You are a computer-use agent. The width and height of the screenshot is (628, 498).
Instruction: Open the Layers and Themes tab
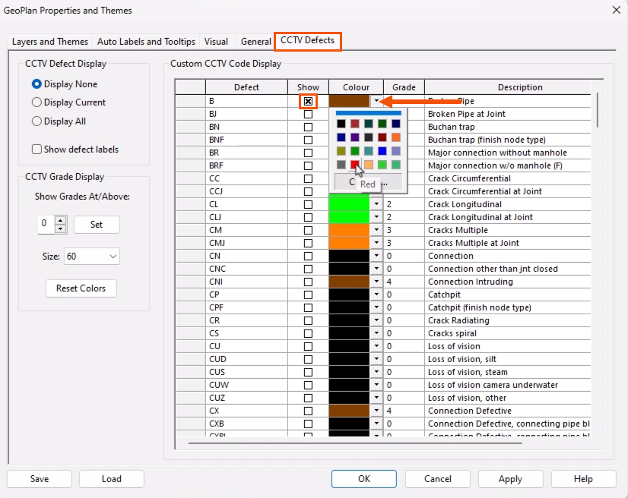point(49,42)
